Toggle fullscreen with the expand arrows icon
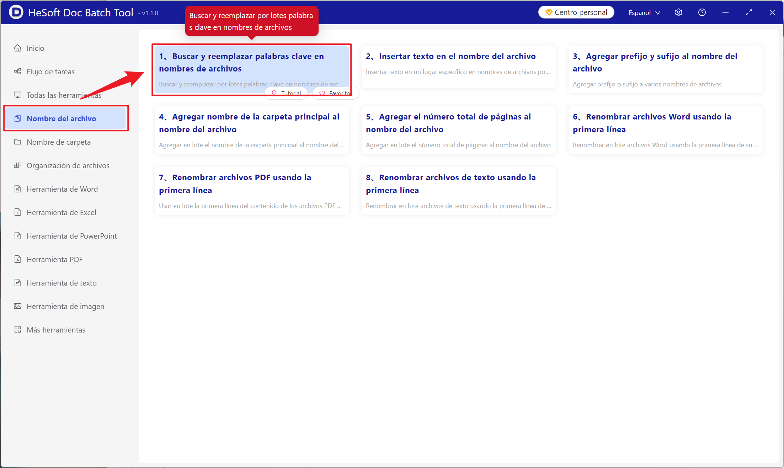Screen dimensions: 784x468 749,12
